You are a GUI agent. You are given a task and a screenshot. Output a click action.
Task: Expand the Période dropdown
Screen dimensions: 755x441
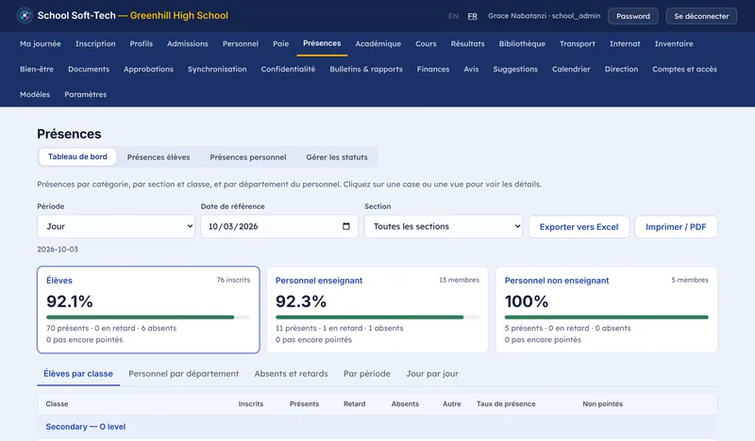(x=116, y=226)
